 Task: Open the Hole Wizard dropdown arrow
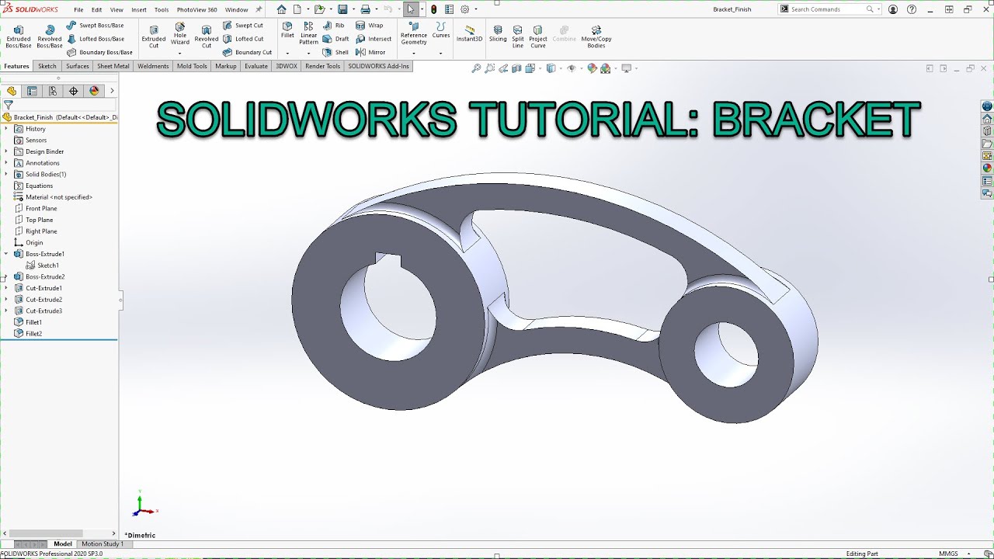[180, 53]
